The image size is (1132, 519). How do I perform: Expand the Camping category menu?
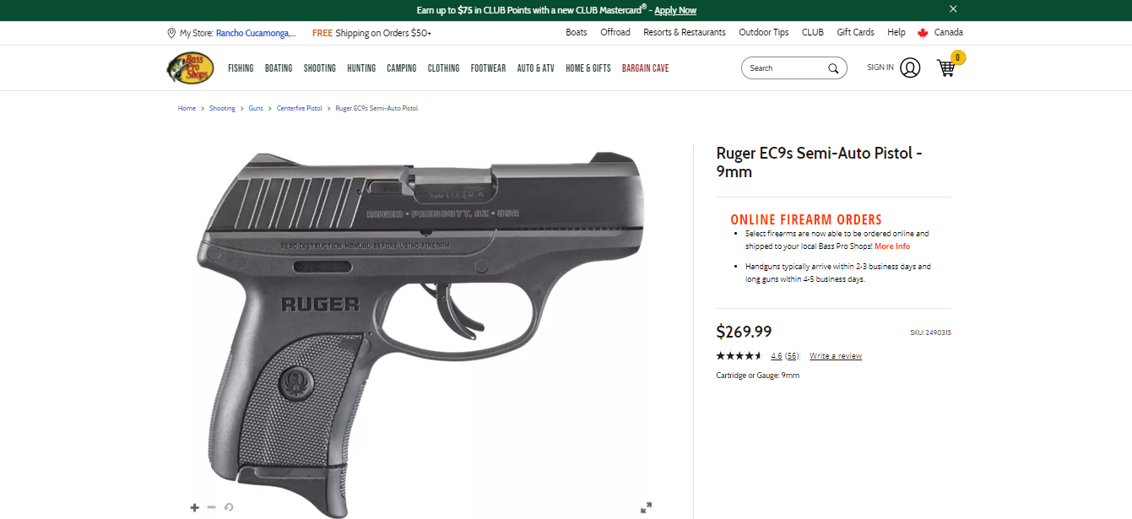click(x=402, y=68)
